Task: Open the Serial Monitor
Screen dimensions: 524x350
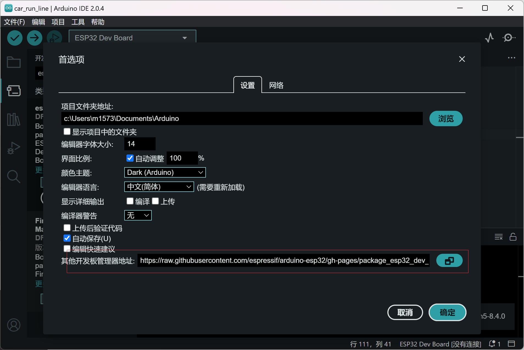Action: click(x=509, y=38)
